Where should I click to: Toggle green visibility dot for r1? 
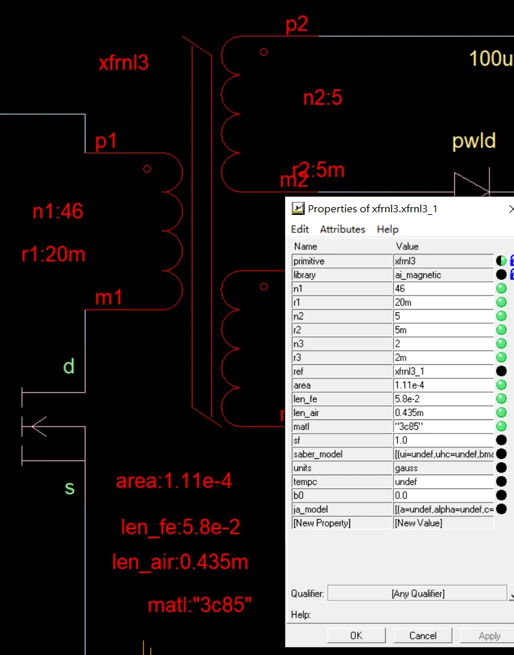501,303
